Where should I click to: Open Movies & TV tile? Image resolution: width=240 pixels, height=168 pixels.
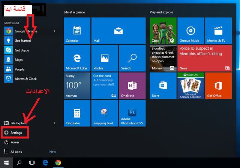218,31
